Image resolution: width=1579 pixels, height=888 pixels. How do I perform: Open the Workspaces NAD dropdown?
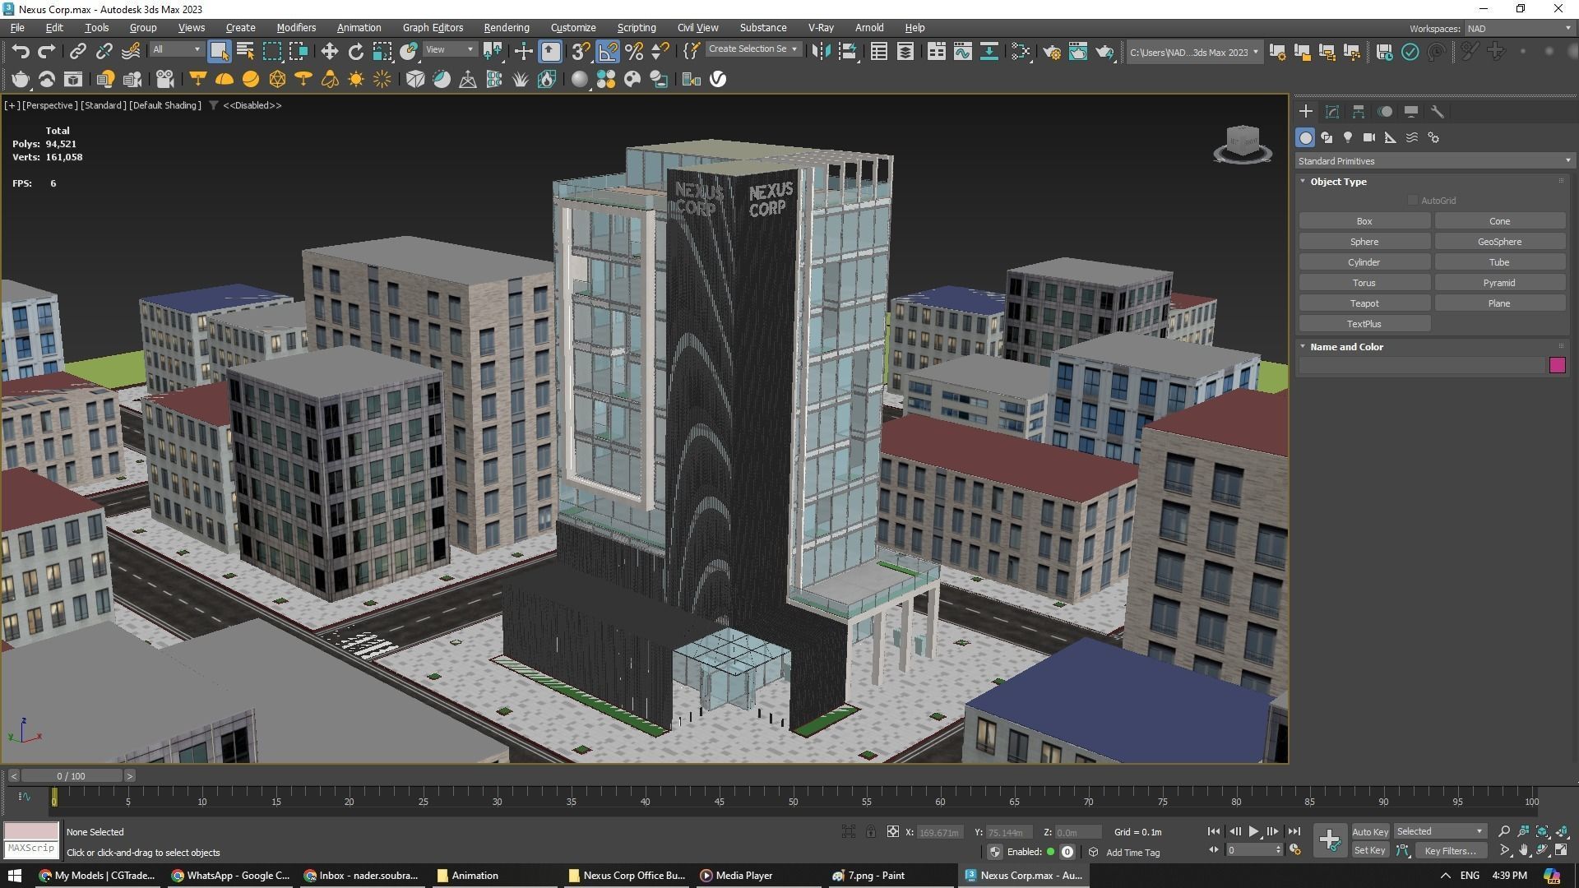(1518, 29)
